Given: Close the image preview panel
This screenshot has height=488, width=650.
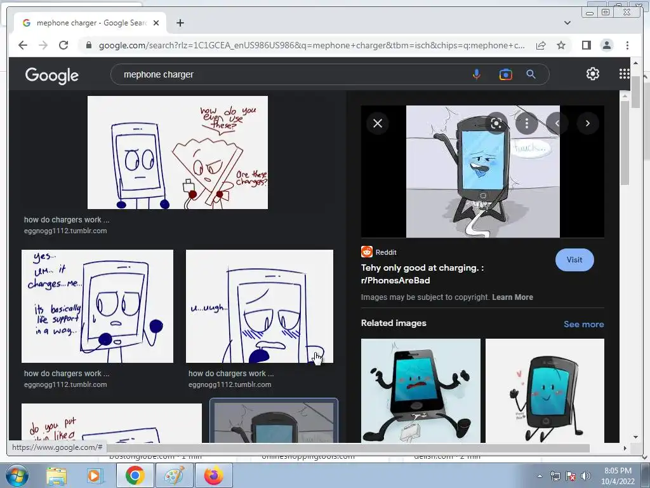Looking at the screenshot, I should [x=378, y=123].
